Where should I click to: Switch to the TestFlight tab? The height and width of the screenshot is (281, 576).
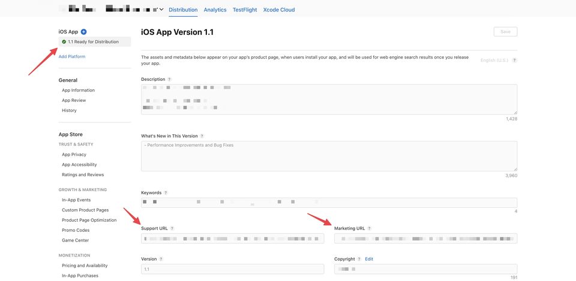point(245,10)
